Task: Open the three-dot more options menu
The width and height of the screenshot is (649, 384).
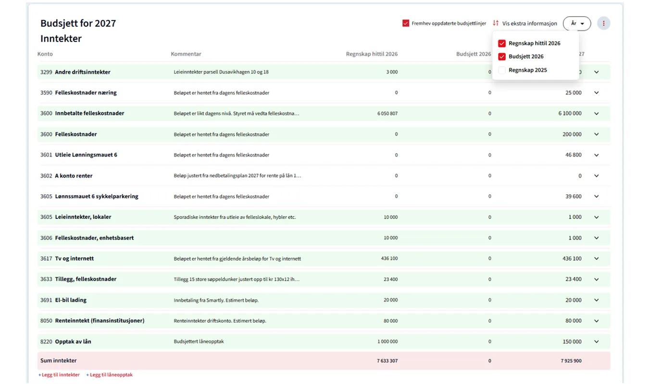Action: click(603, 23)
